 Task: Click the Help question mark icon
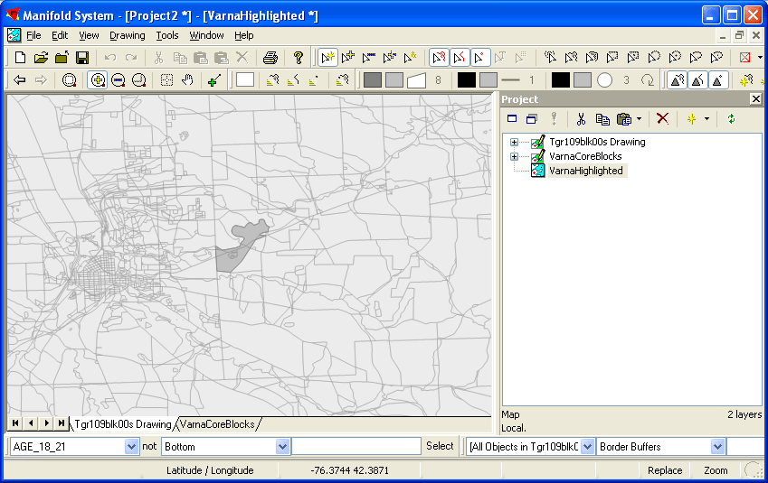click(298, 58)
